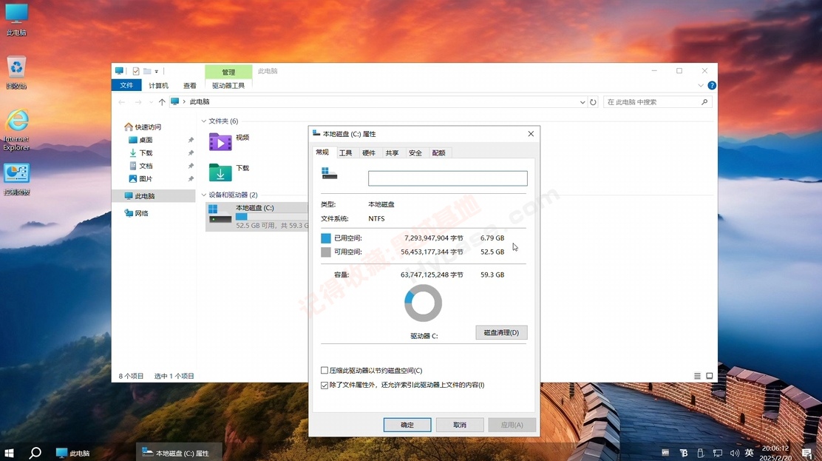Select the 本地磁盘 (C:) drive item
The image size is (822, 461).
257,216
